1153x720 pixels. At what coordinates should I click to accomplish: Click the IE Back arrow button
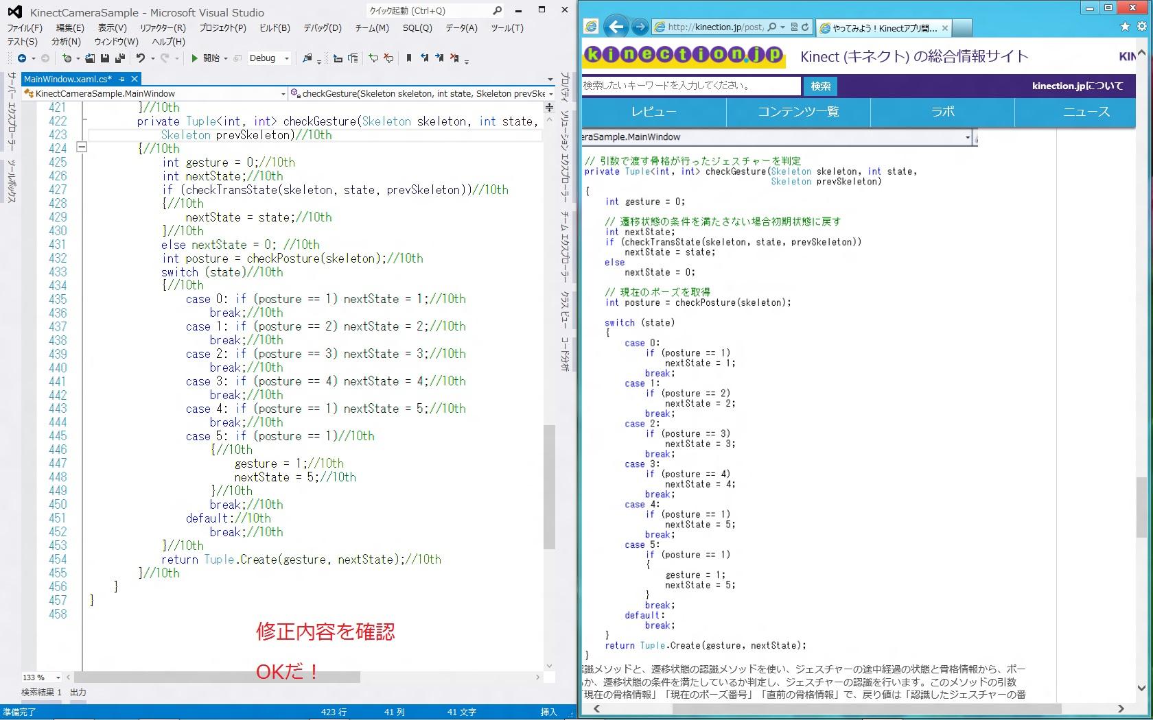[x=616, y=27]
